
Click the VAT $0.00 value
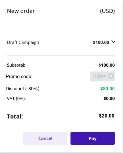(109, 99)
